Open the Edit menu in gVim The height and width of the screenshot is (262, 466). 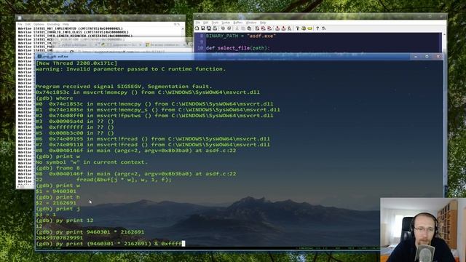(205, 23)
